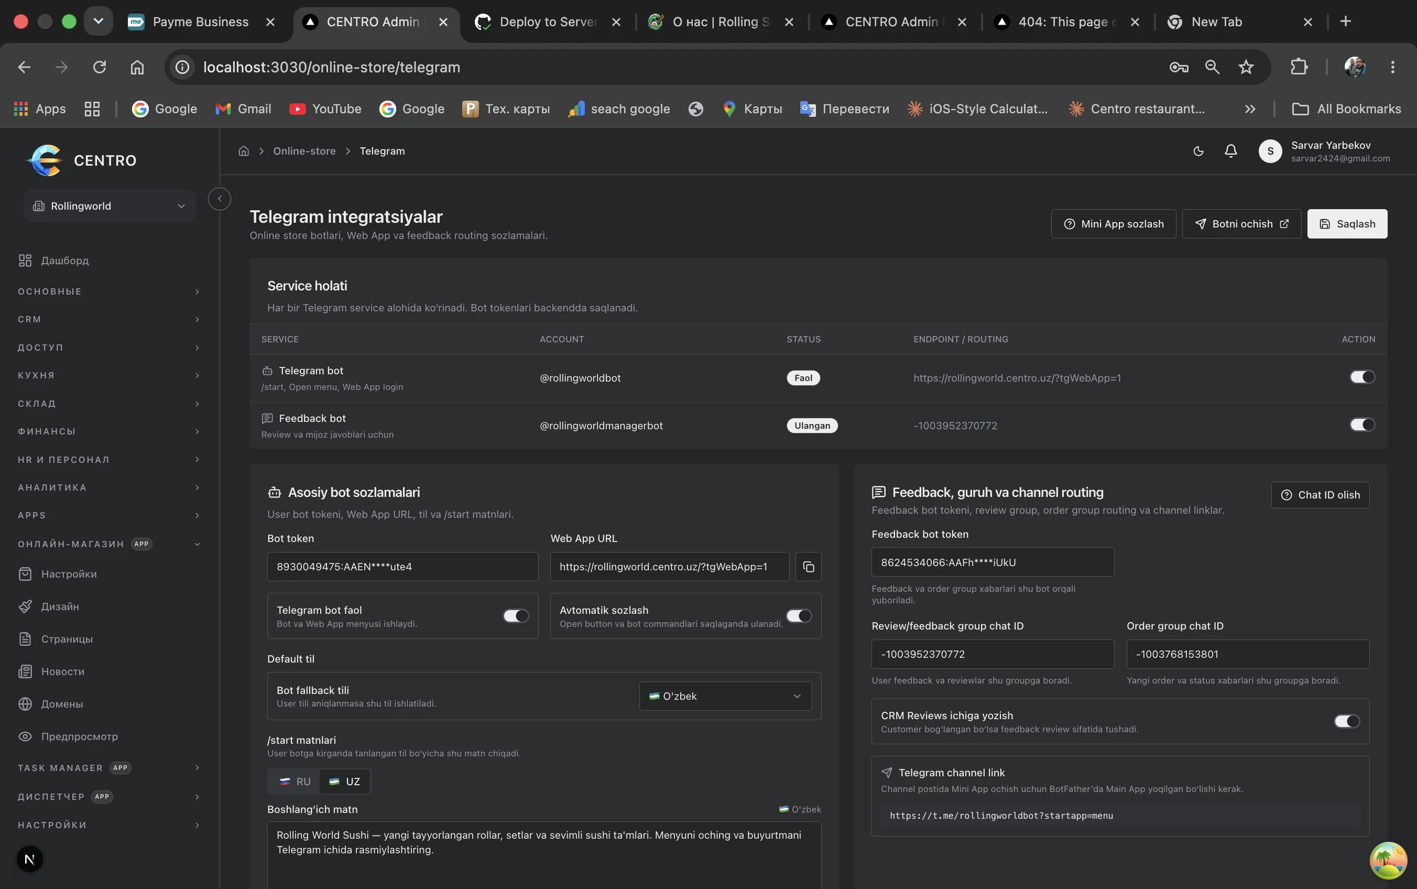Image resolution: width=1417 pixels, height=889 pixels.
Task: Open Домены sidebar item
Action: 62,704
